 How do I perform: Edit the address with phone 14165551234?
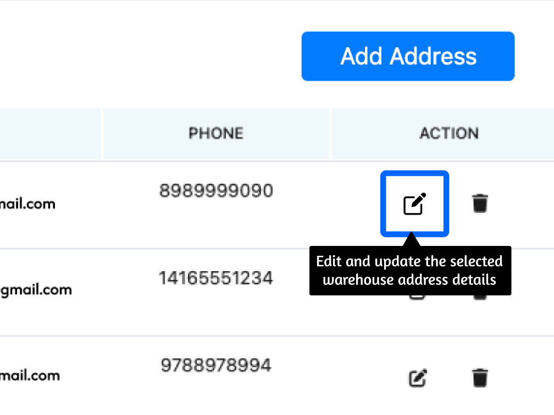point(418,297)
